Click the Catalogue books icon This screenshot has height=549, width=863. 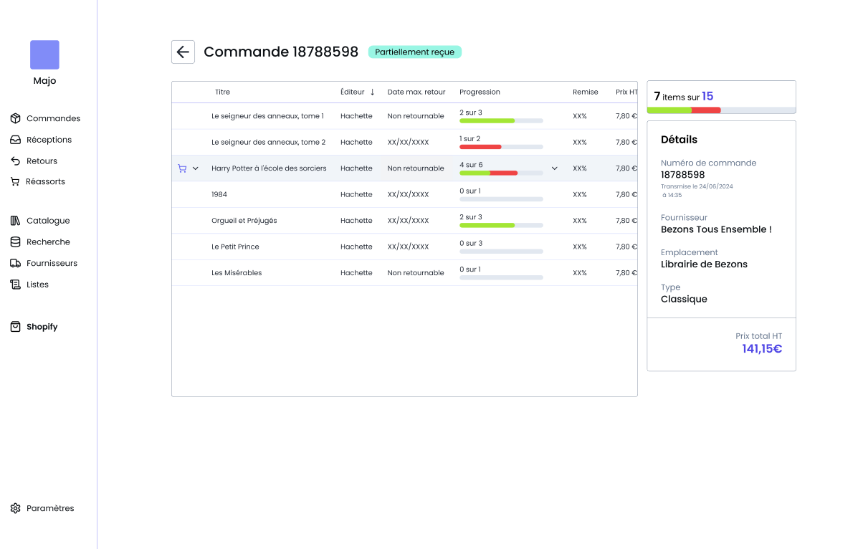coord(15,221)
